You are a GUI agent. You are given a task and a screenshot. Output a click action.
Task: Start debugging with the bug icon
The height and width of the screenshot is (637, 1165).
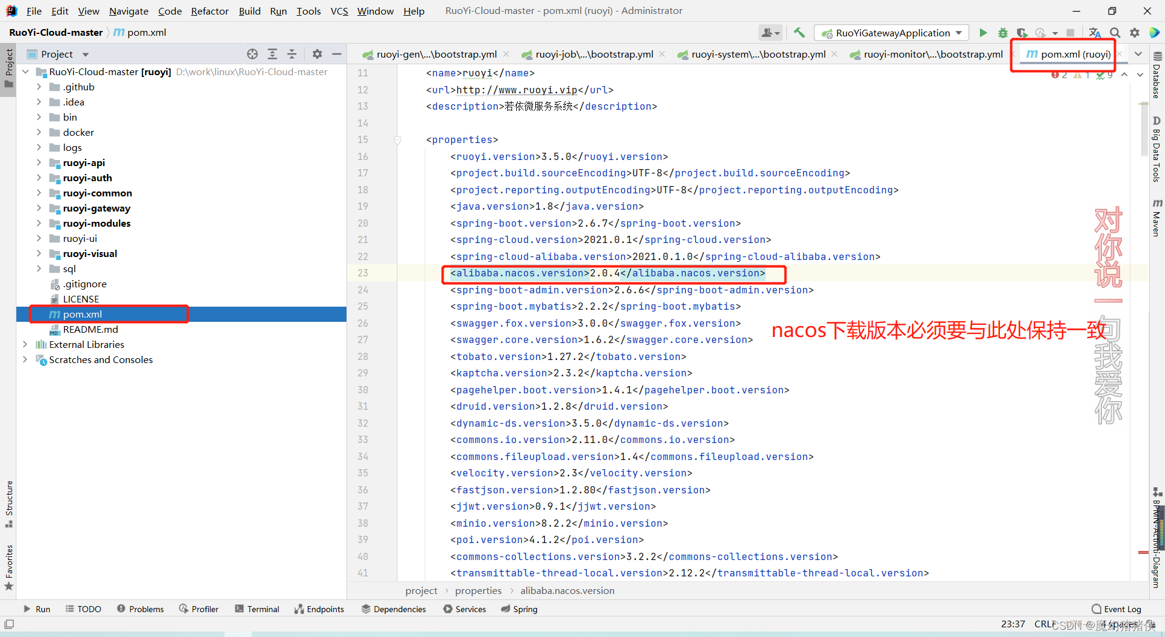[1002, 33]
